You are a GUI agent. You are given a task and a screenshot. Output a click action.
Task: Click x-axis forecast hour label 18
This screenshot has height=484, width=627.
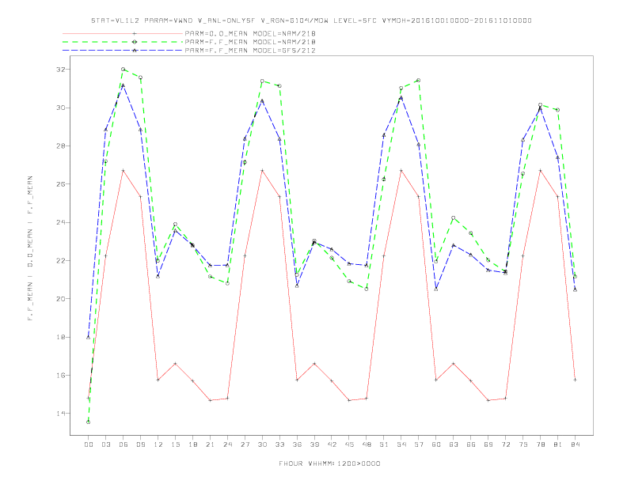[x=192, y=444]
